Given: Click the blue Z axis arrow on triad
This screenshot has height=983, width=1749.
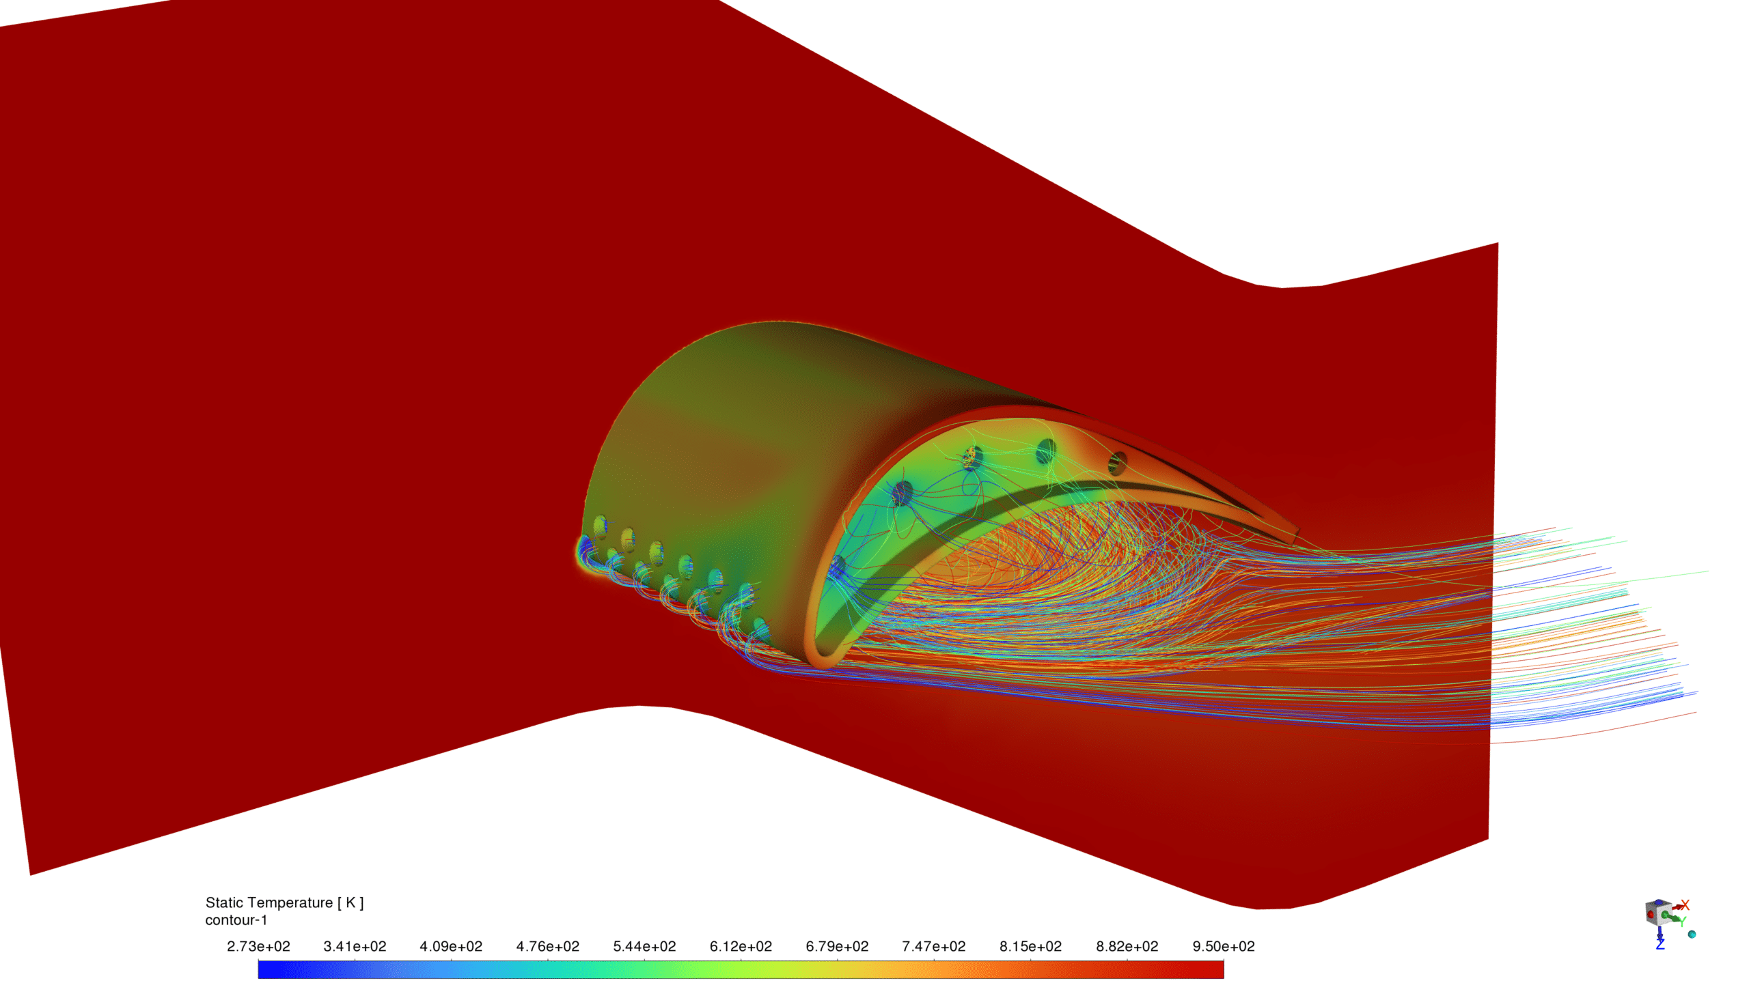Looking at the screenshot, I should (1660, 932).
